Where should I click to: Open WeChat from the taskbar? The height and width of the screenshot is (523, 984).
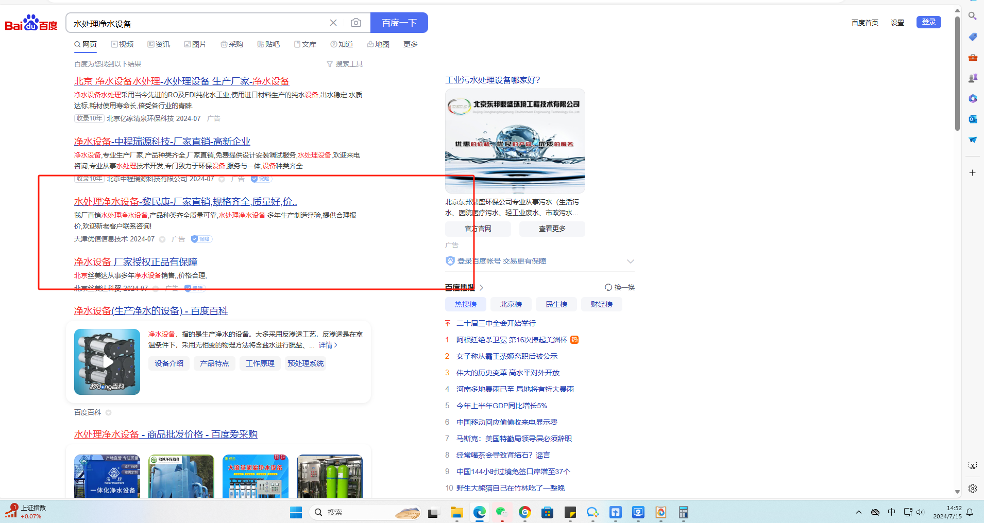click(x=501, y=512)
